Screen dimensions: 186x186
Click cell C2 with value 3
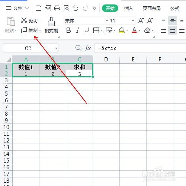[80, 74]
